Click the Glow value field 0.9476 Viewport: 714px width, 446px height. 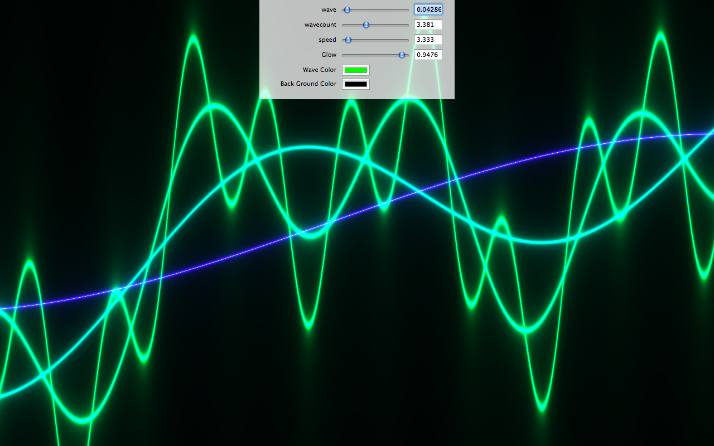click(428, 55)
